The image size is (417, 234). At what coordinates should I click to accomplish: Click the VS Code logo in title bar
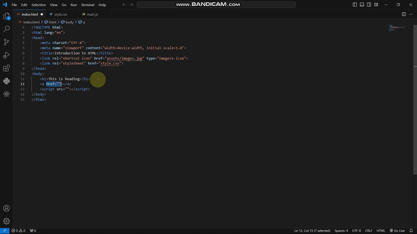coord(5,5)
